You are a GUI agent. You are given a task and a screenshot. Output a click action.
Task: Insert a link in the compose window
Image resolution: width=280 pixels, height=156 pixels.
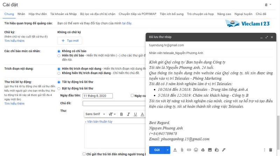(x=189, y=150)
